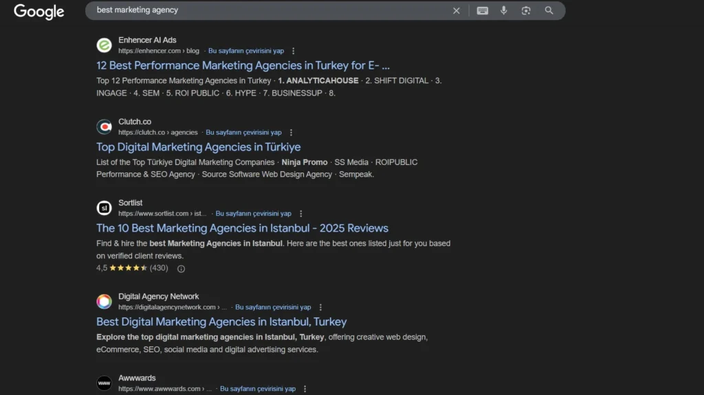Open 'The 10 Best Marketing Agencies in Istanbul' result
Screen dimensions: 704x395
tap(243, 228)
